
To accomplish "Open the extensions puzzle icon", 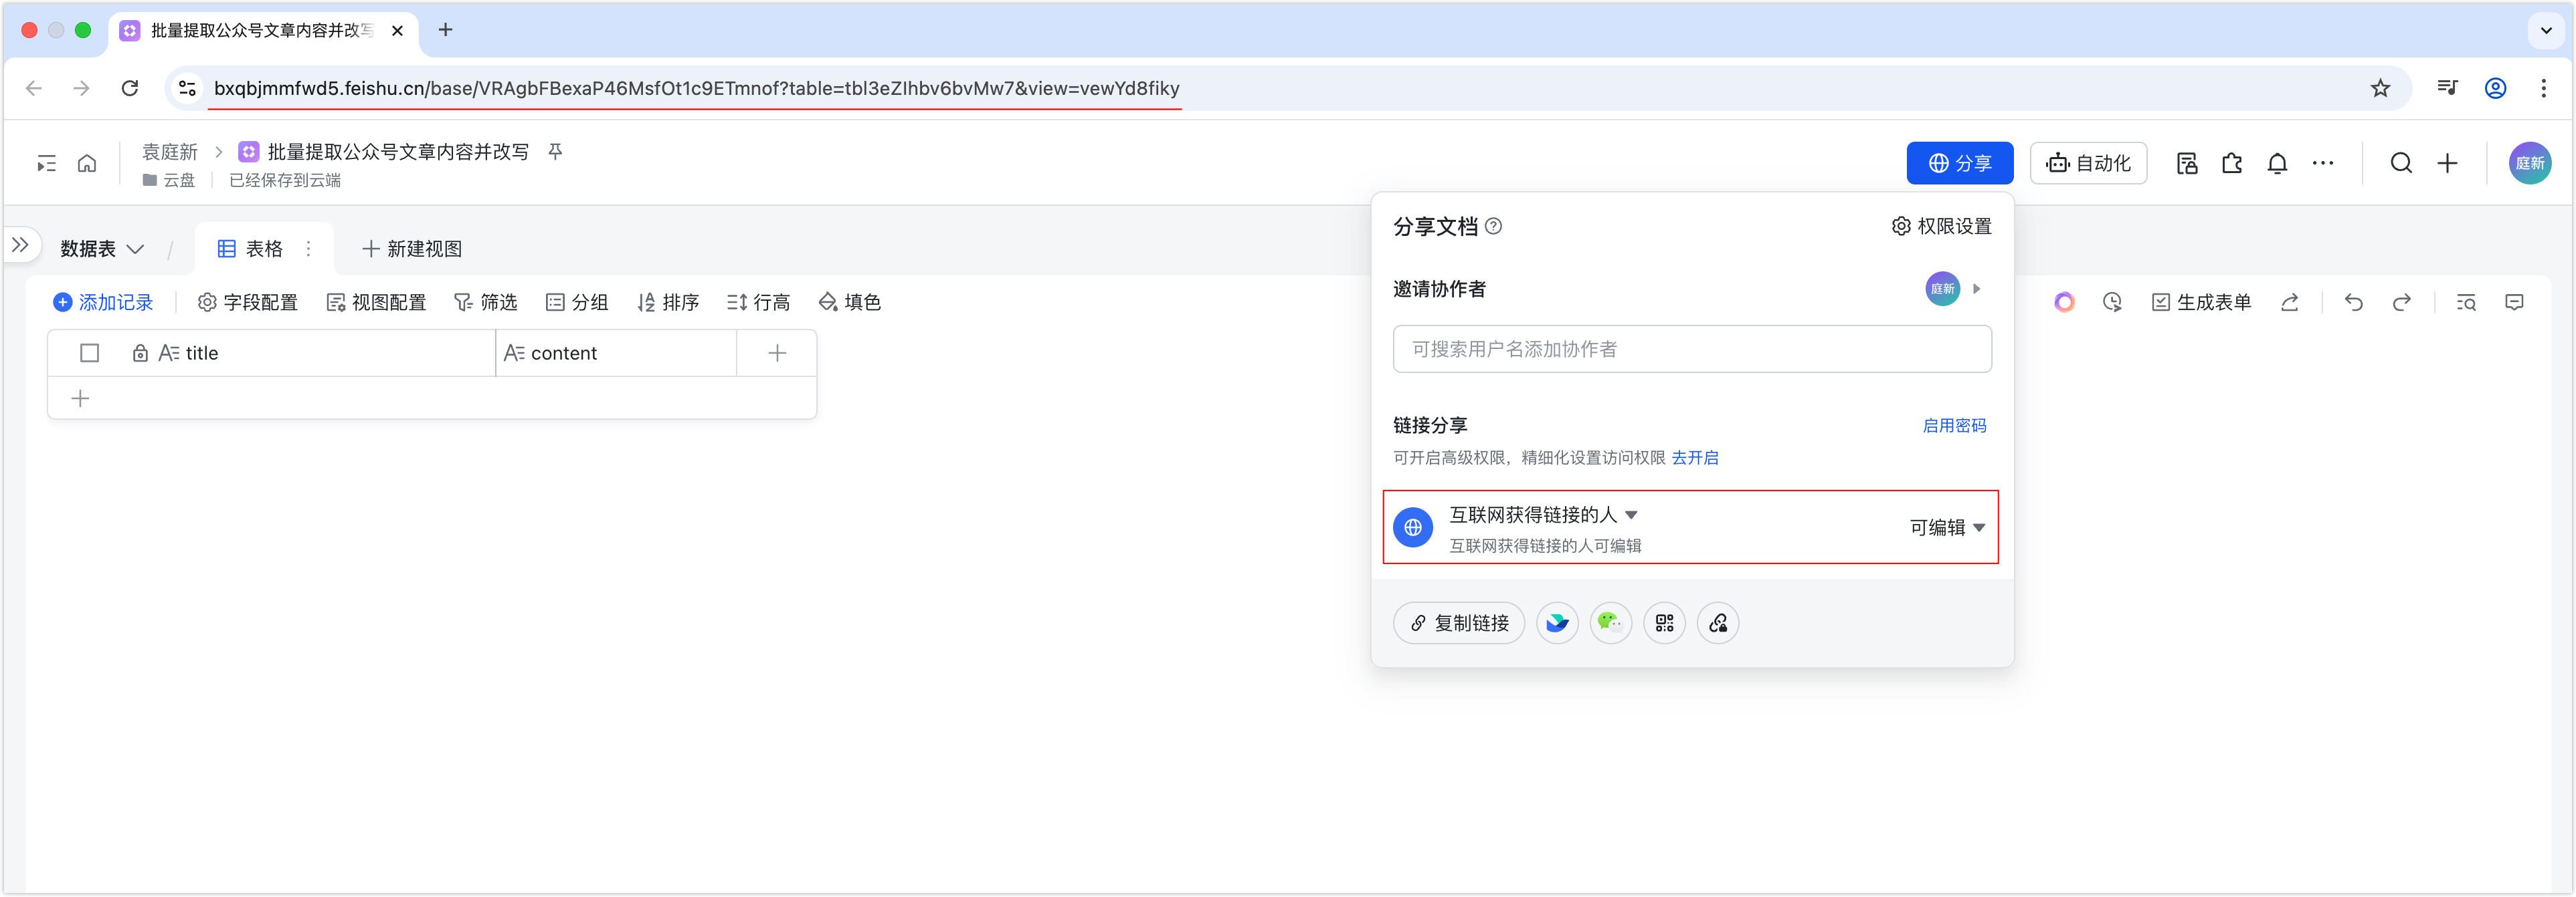I will point(2232,164).
